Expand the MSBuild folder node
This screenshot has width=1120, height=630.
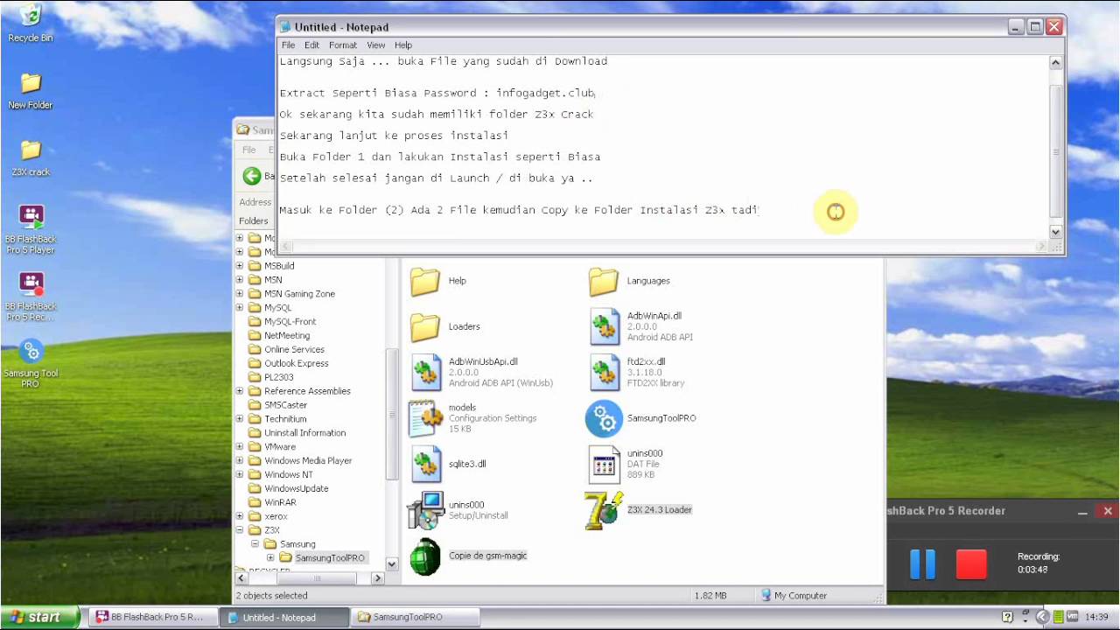[x=240, y=266]
